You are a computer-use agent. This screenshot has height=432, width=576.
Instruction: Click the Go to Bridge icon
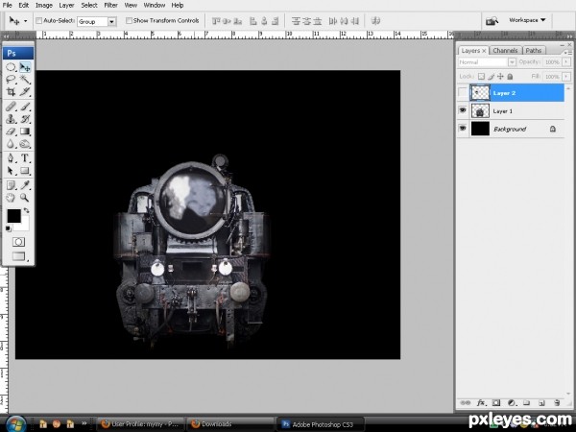coord(492,21)
